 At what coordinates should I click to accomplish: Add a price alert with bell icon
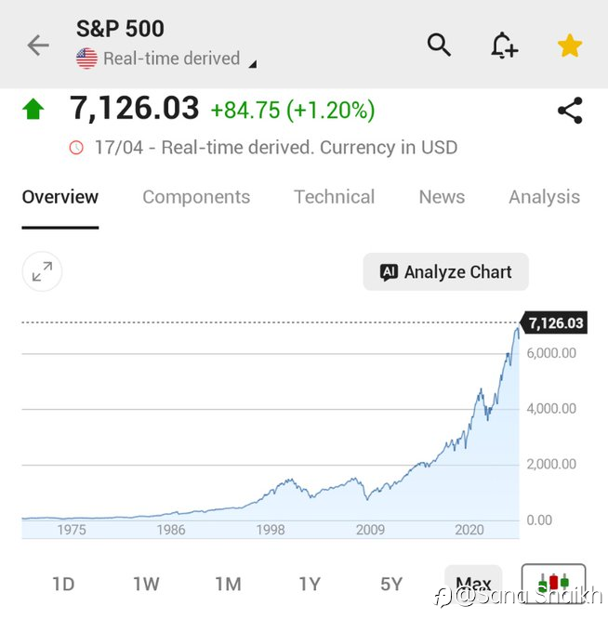pos(504,45)
